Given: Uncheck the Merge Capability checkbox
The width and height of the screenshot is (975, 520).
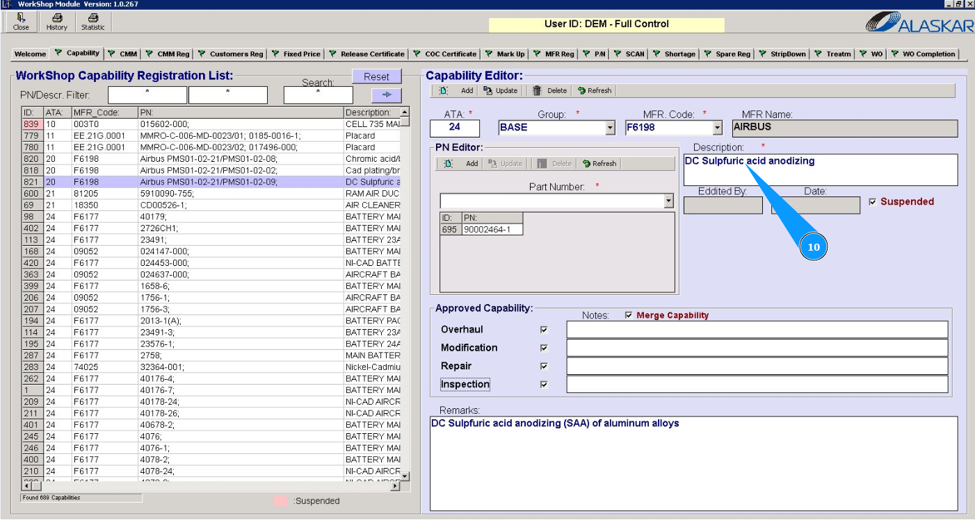Looking at the screenshot, I should click(x=629, y=315).
